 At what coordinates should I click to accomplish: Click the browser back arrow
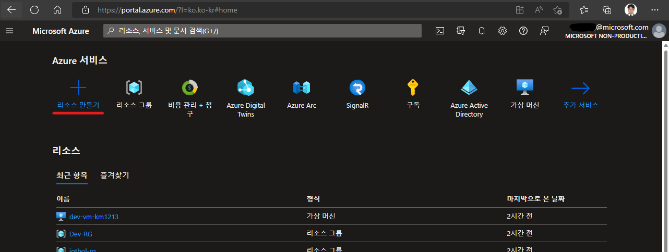click(11, 9)
